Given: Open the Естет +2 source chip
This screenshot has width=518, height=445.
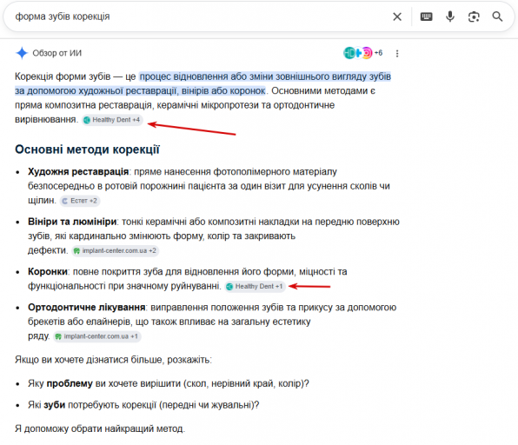Looking at the screenshot, I should (x=80, y=201).
